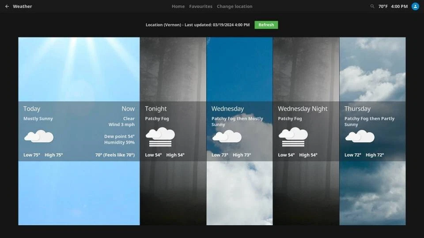Screen dimensions: 424x238
Task: Click the 70°F temperature in header
Action: pos(383,7)
